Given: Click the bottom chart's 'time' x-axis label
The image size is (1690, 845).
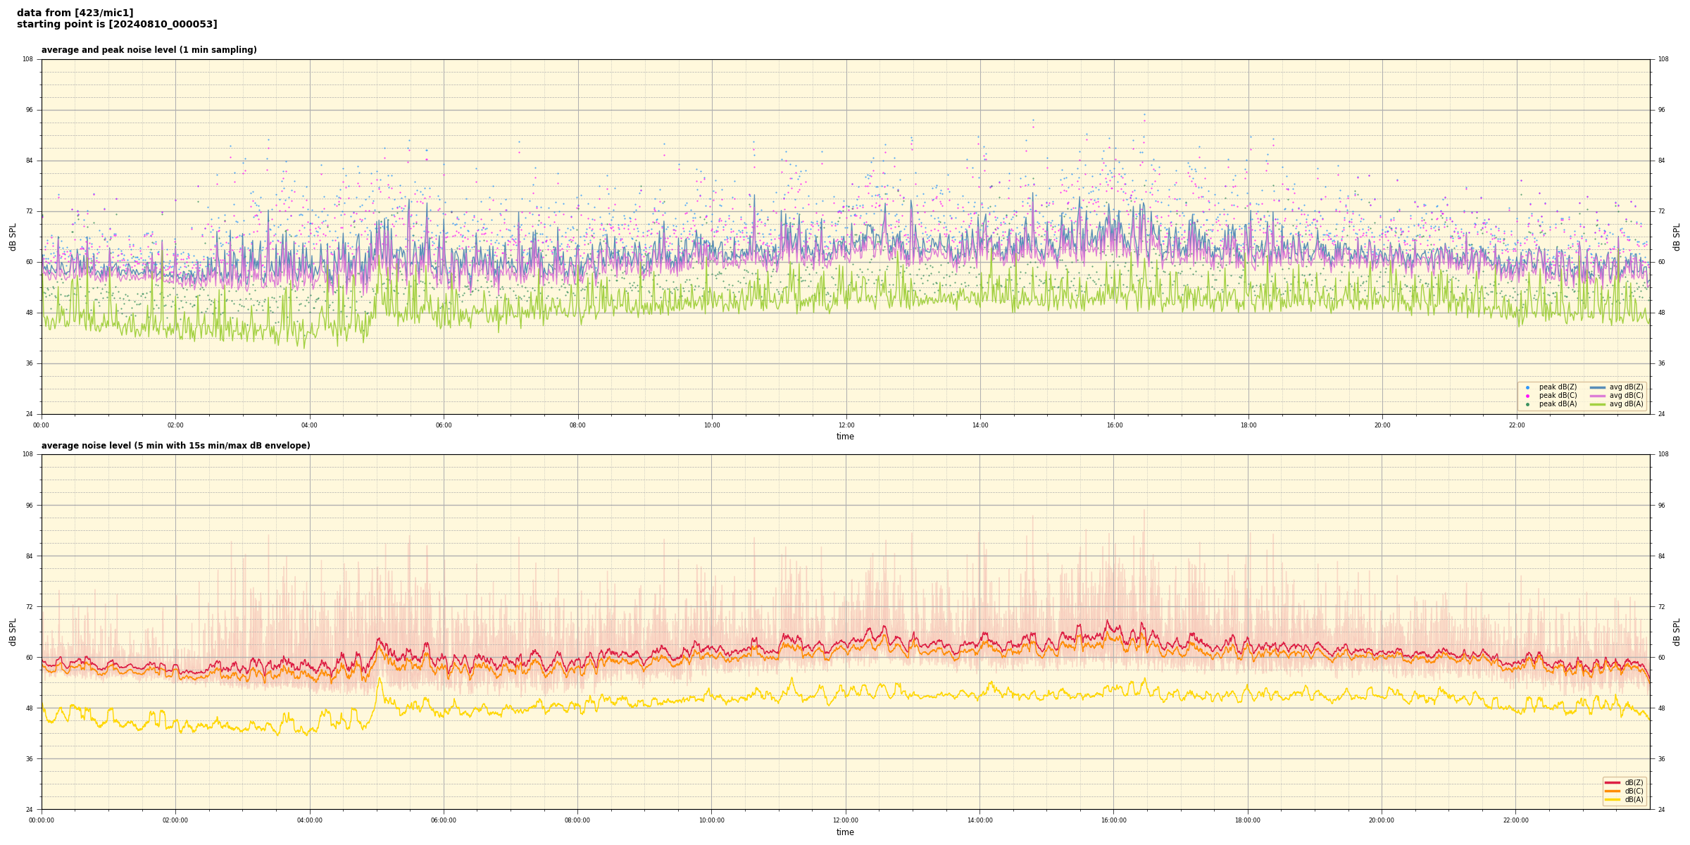Looking at the screenshot, I should (x=845, y=832).
